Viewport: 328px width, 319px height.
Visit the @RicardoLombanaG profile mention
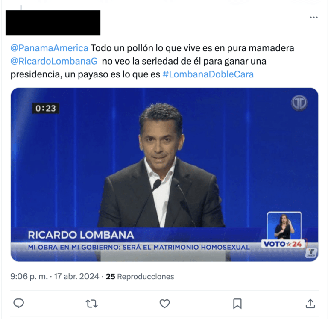click(x=54, y=61)
